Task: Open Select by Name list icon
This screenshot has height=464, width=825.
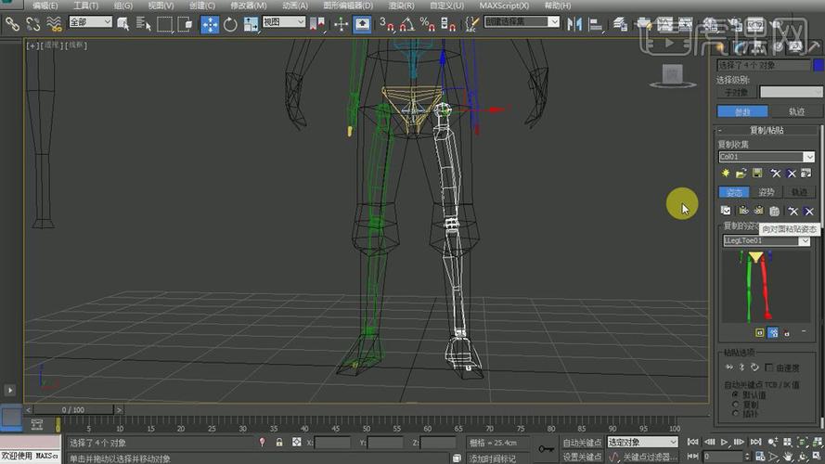Action: click(144, 23)
